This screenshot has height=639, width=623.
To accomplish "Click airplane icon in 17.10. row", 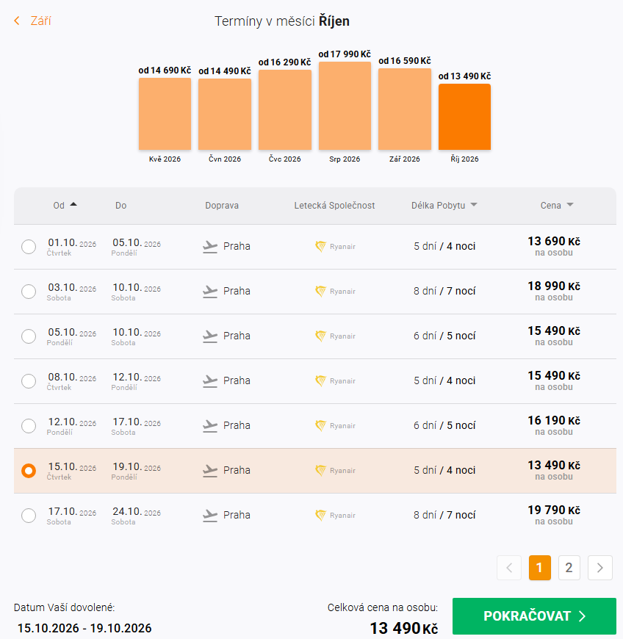I will pyautogui.click(x=210, y=516).
